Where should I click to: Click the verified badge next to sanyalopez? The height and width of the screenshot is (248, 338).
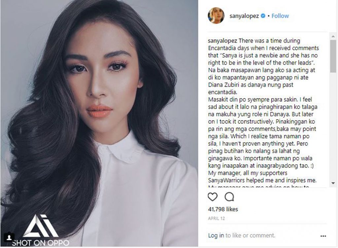[263, 16]
